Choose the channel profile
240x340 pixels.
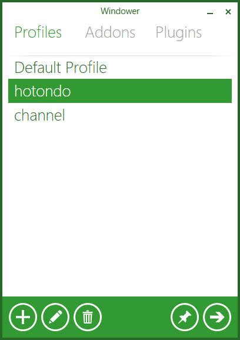120,115
